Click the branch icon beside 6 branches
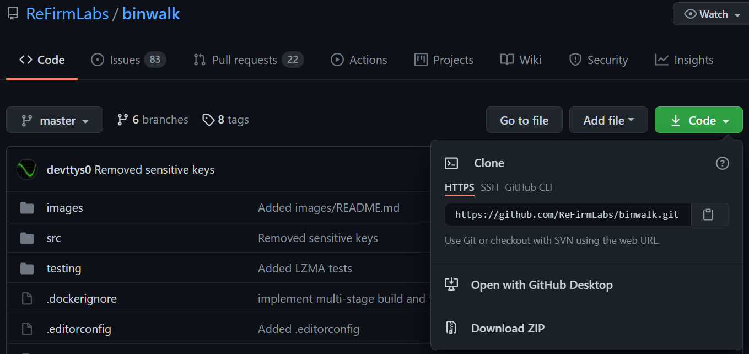The height and width of the screenshot is (354, 749). coord(123,120)
